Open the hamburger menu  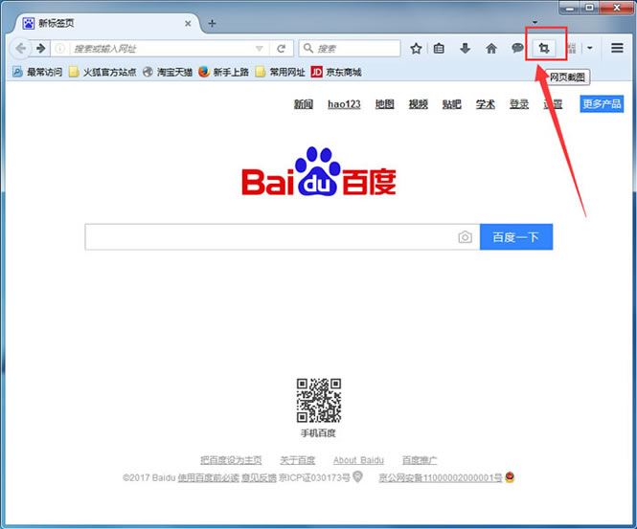point(617,48)
